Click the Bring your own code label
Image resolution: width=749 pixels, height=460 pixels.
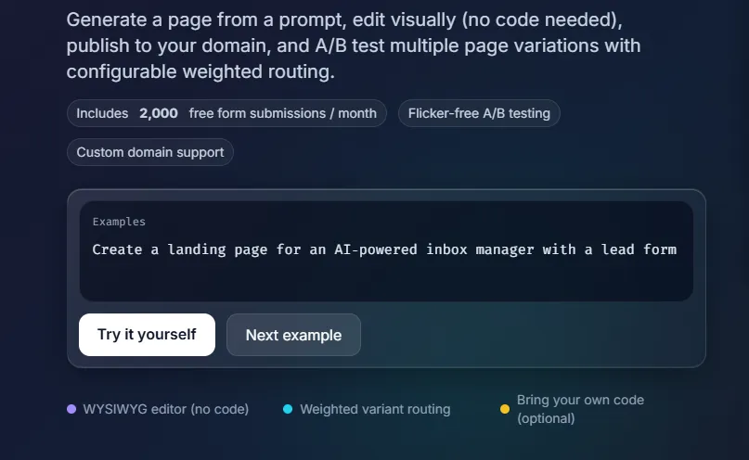coord(580,400)
